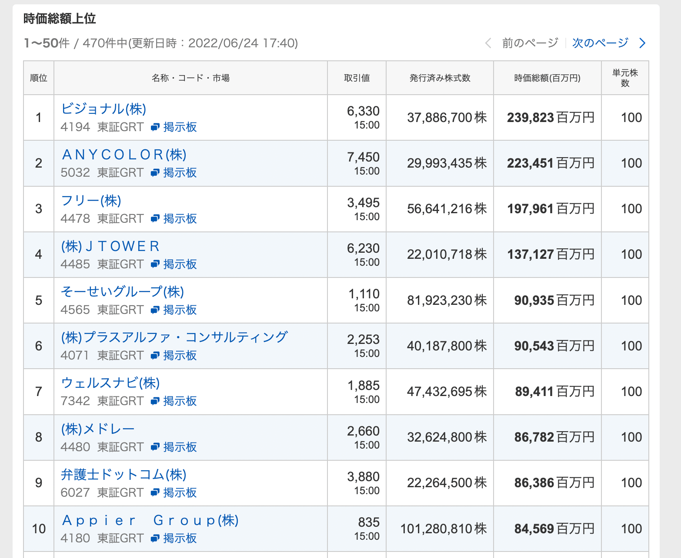Click the 223,451百万円 market cap value
Viewport: 681px width, 558px height.
click(551, 163)
